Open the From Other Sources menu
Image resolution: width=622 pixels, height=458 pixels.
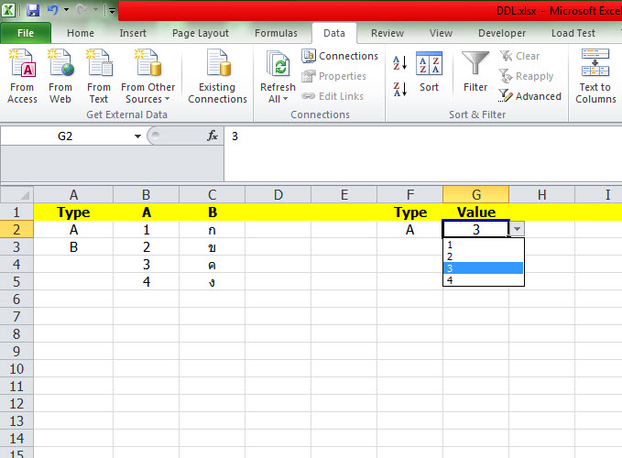coord(147,77)
